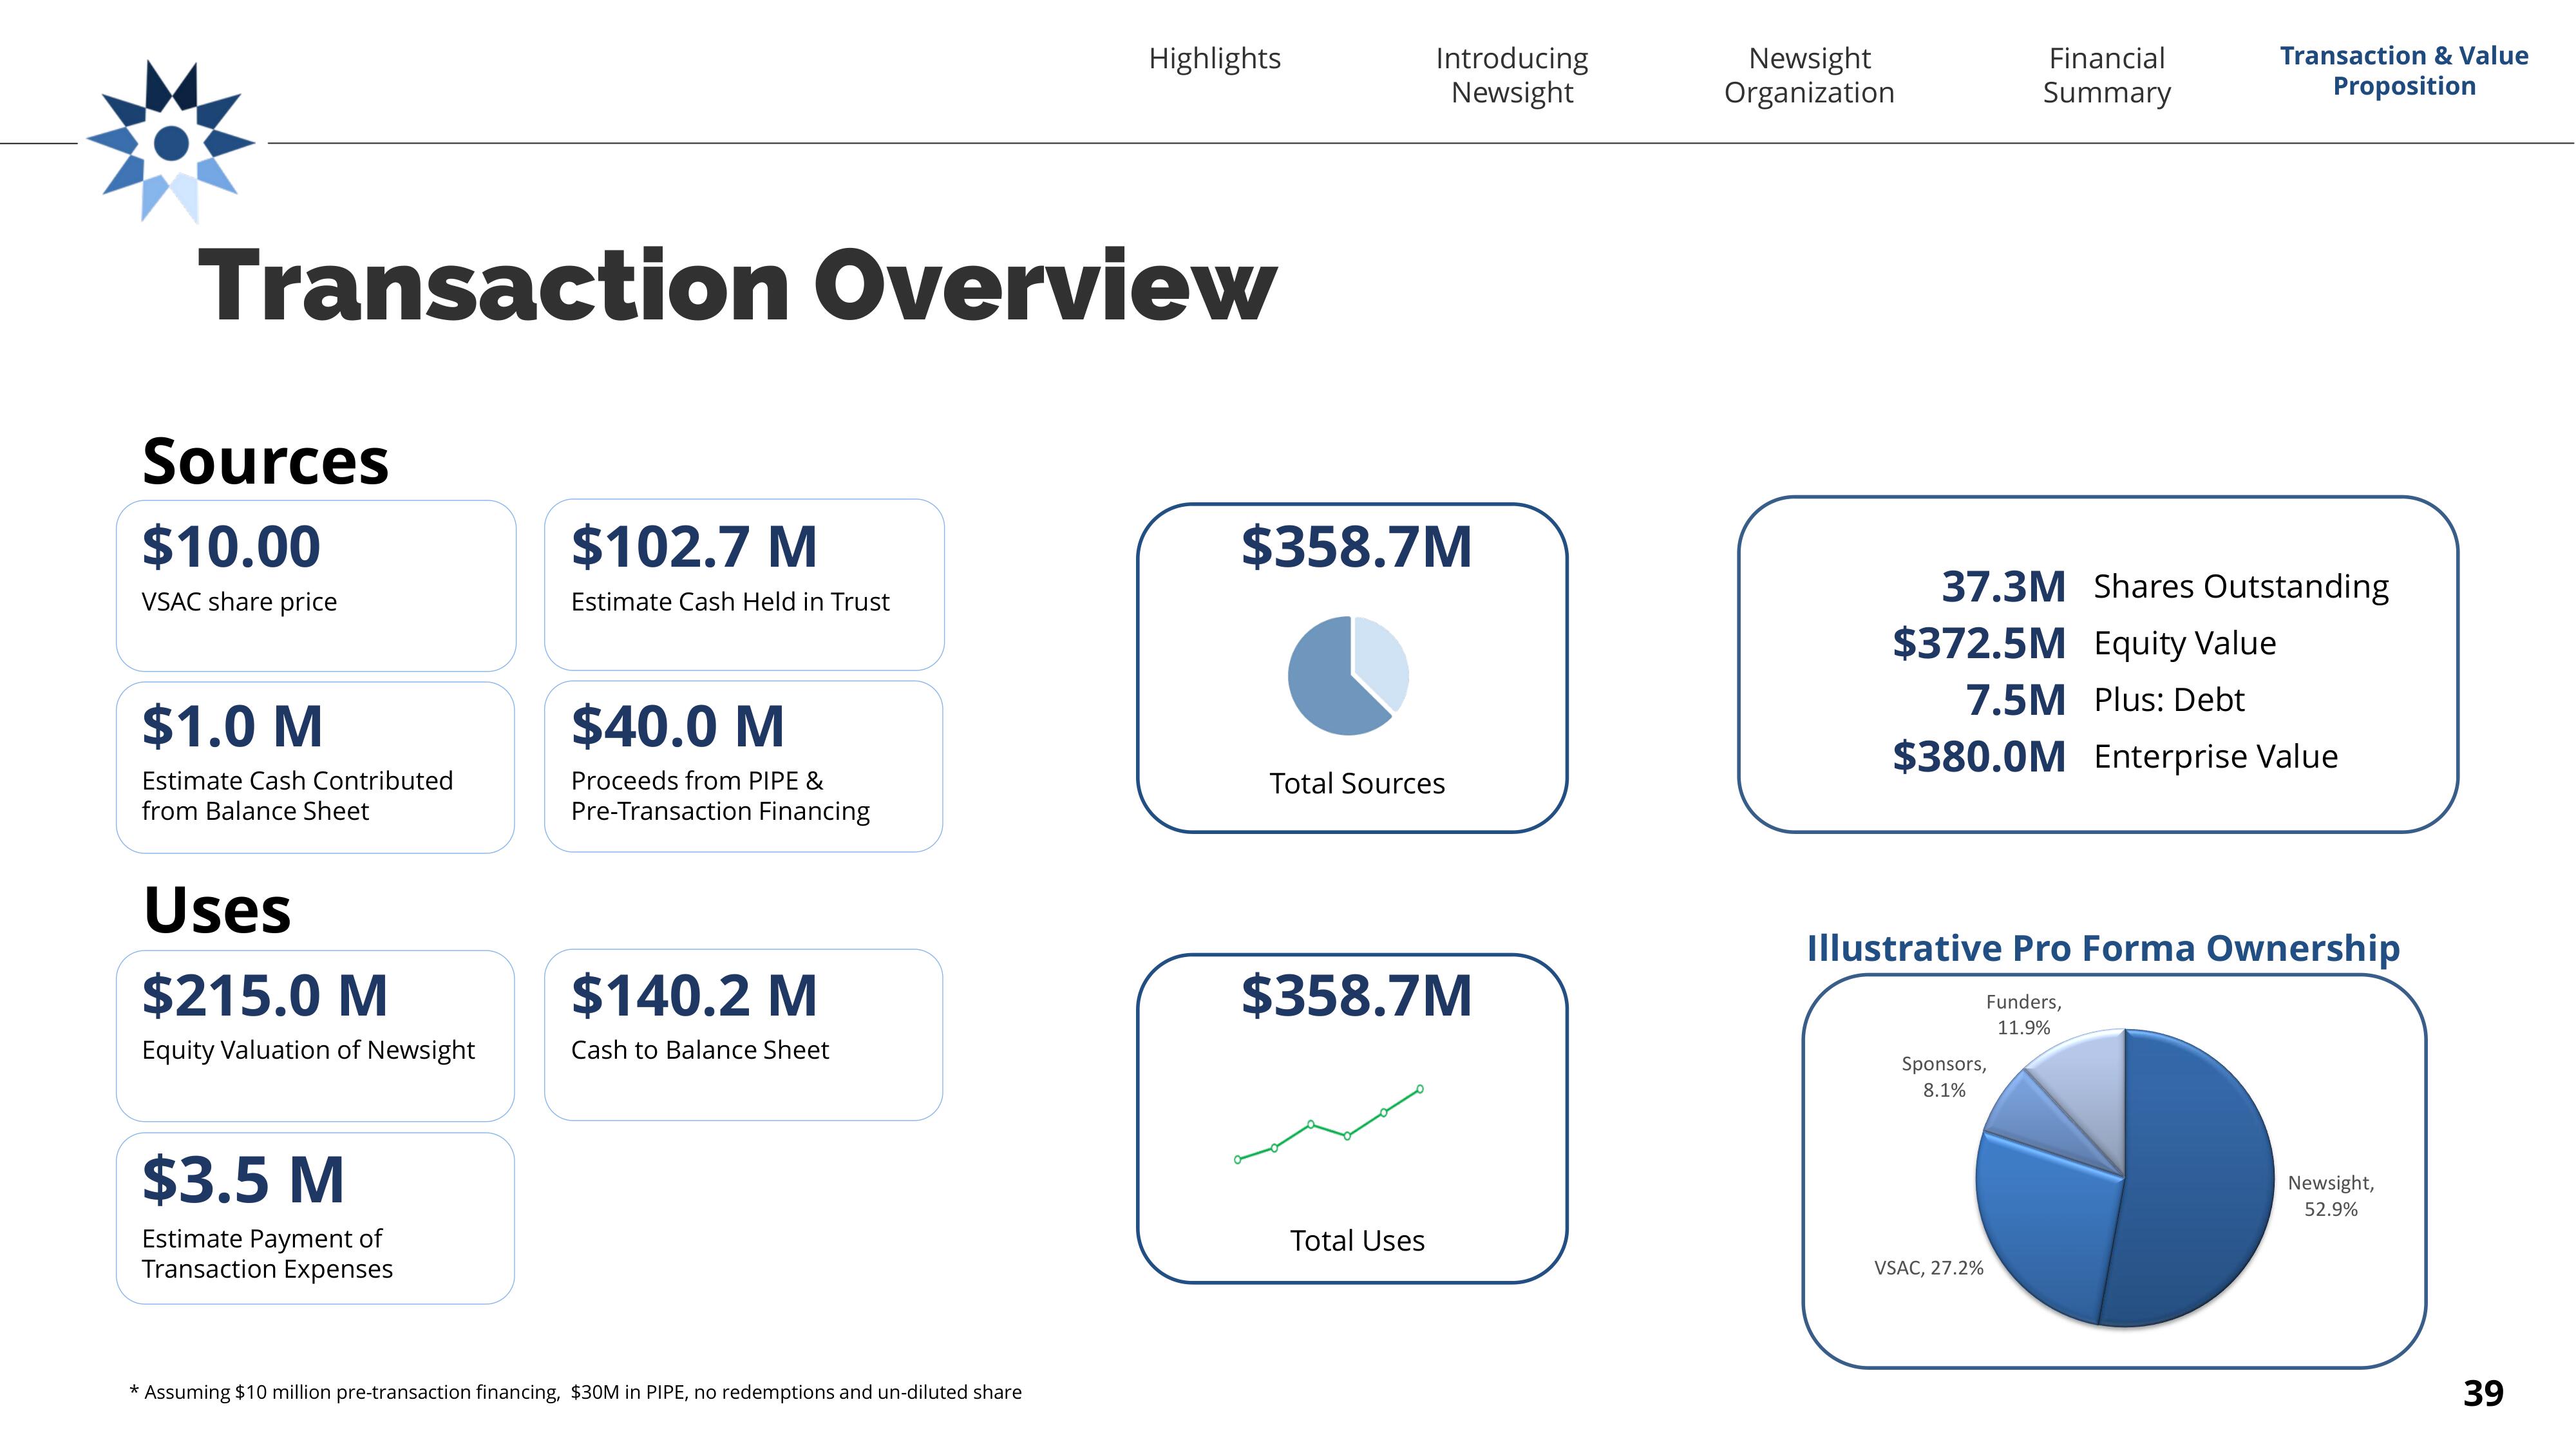Go to Newsight Organization tab
Screen dimensions: 2576x1449
(1809, 75)
